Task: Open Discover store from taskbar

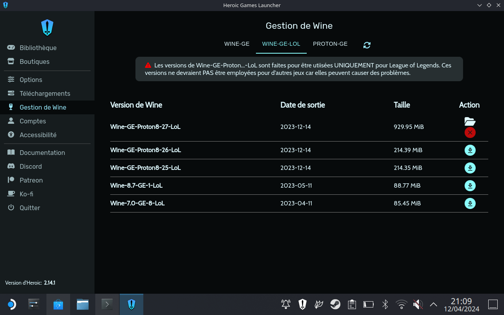Action: coord(58,304)
